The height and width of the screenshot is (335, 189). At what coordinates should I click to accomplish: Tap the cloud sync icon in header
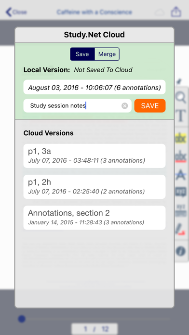pyautogui.click(x=160, y=13)
